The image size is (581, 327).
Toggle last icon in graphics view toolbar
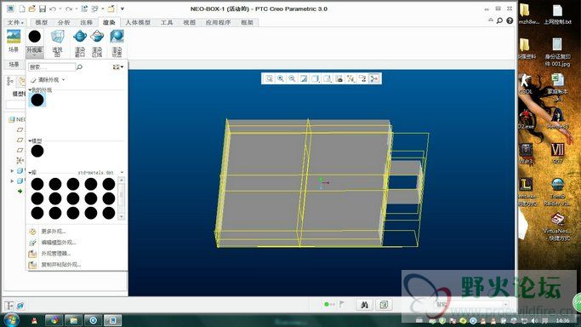click(374, 78)
